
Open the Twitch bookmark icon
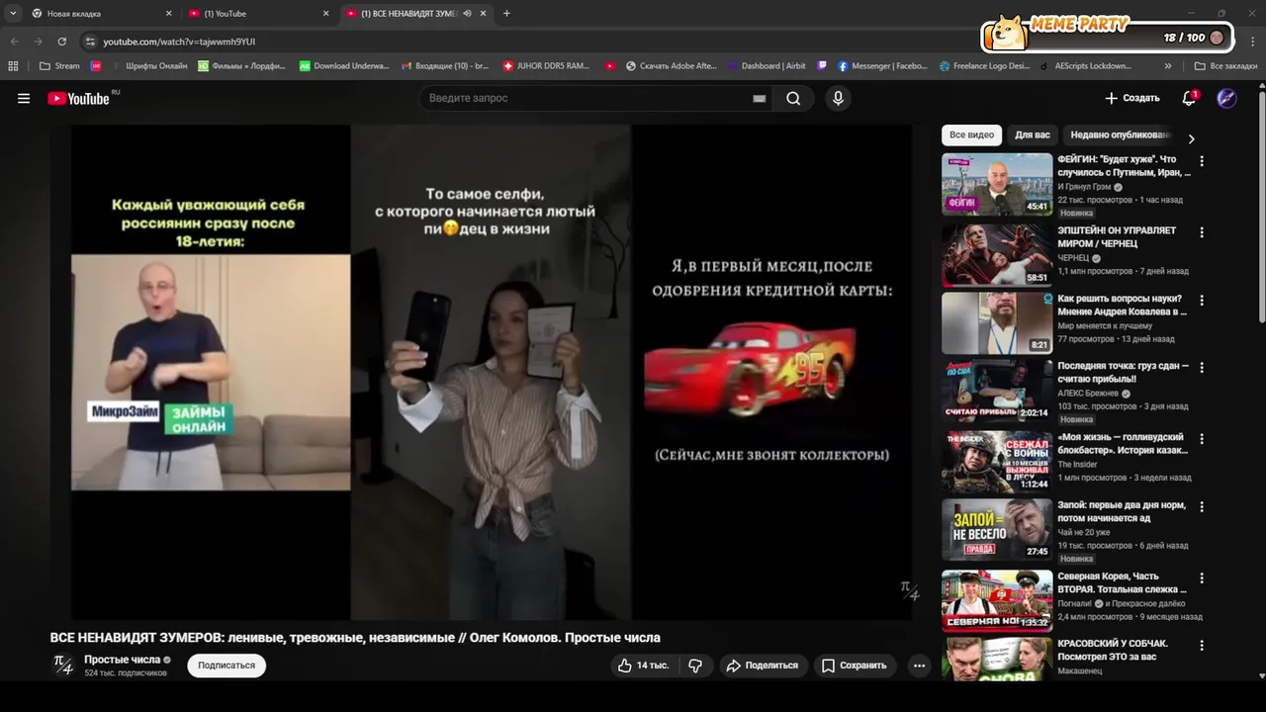coord(822,66)
